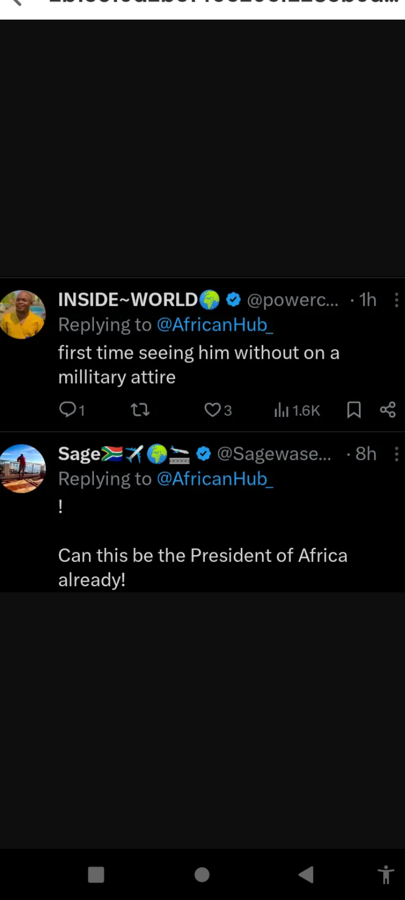This screenshot has width=405, height=900.
Task: Like the military attire tweet
Action: click(x=213, y=409)
